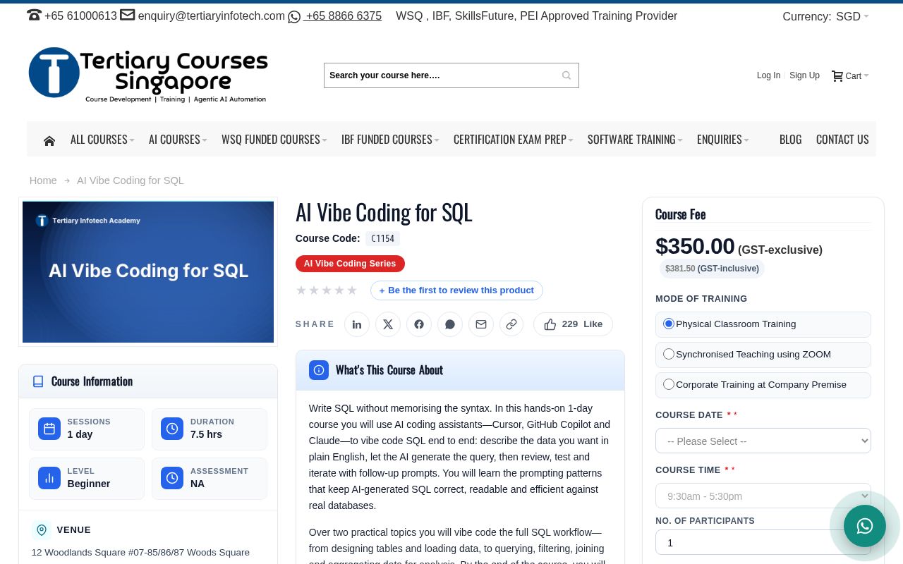Share course on LinkedIn
903x564 pixels.
coord(357,324)
